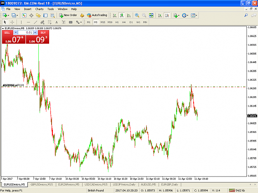Select the Fibonacci Retracement tool
Image resolution: width=258 pixels, height=193 pixels.
click(50, 22)
